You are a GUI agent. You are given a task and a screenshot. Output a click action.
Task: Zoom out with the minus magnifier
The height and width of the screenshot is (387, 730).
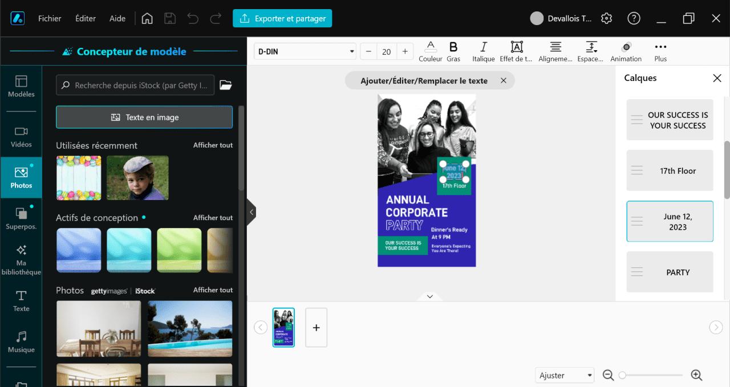608,375
